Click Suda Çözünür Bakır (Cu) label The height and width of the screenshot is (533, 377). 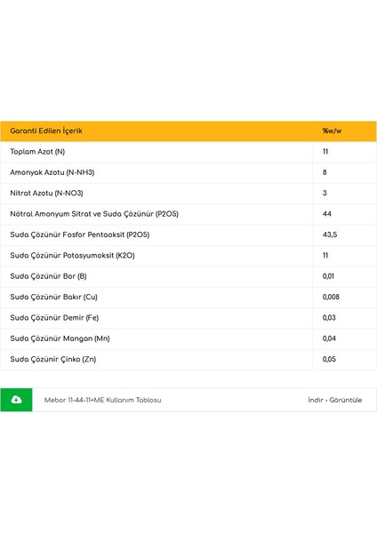(x=53, y=297)
